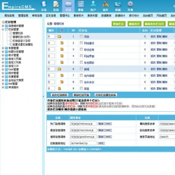This screenshot has height=175, width=175.
Task: Click the 终极栏目属性转换 button
Action: (x=106, y=95)
